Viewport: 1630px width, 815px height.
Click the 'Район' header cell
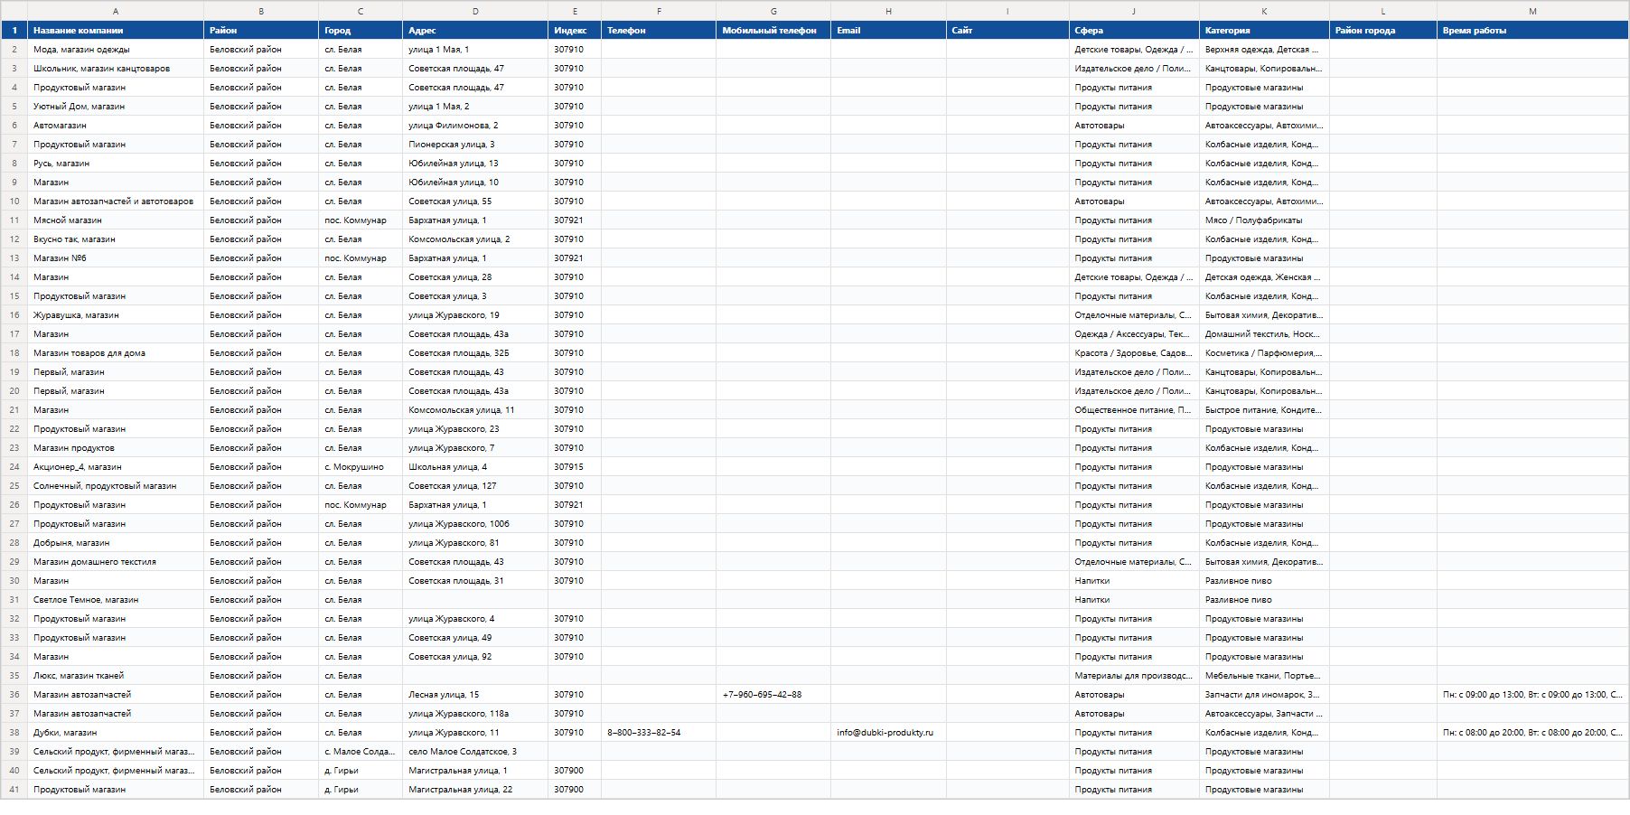click(261, 31)
